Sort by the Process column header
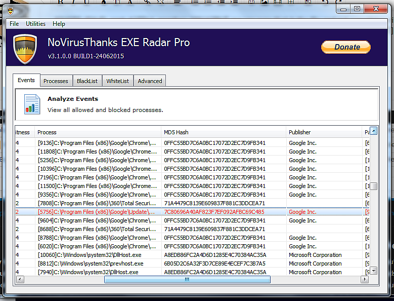Viewport: 394px width, 301px height. click(x=98, y=132)
